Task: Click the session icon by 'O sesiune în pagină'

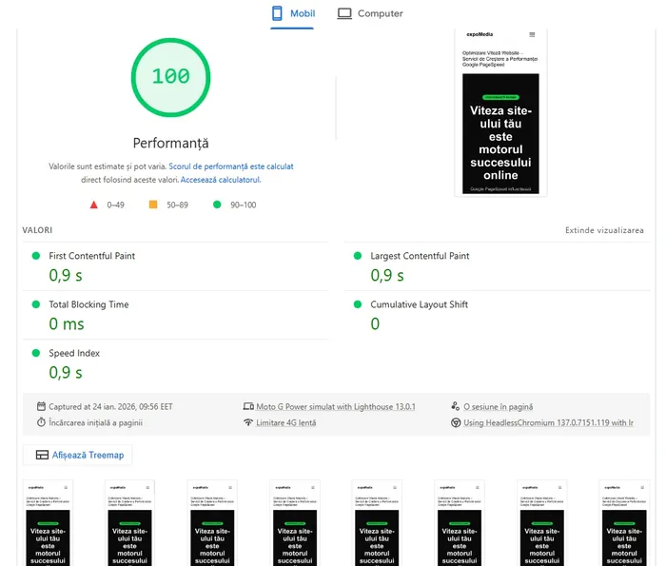Action: (x=456, y=406)
